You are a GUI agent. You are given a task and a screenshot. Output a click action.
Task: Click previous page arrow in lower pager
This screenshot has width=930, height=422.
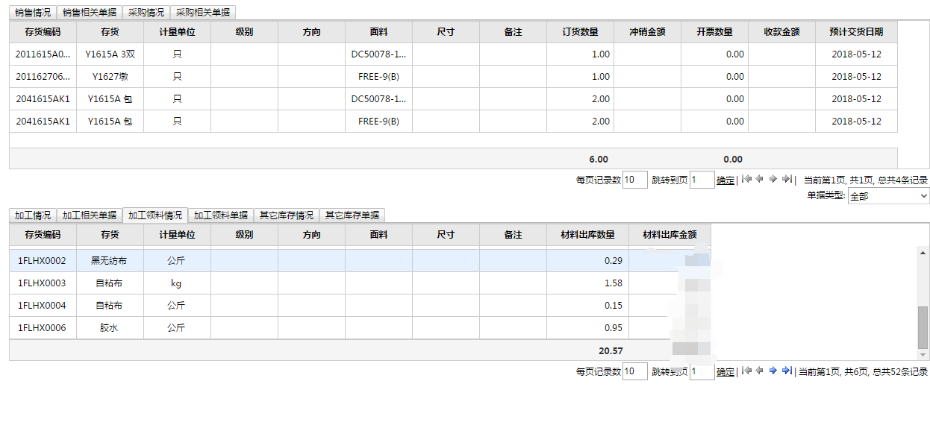(759, 371)
